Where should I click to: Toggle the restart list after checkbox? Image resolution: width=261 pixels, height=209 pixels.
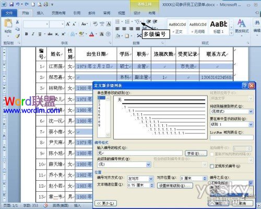click(x=212, y=154)
